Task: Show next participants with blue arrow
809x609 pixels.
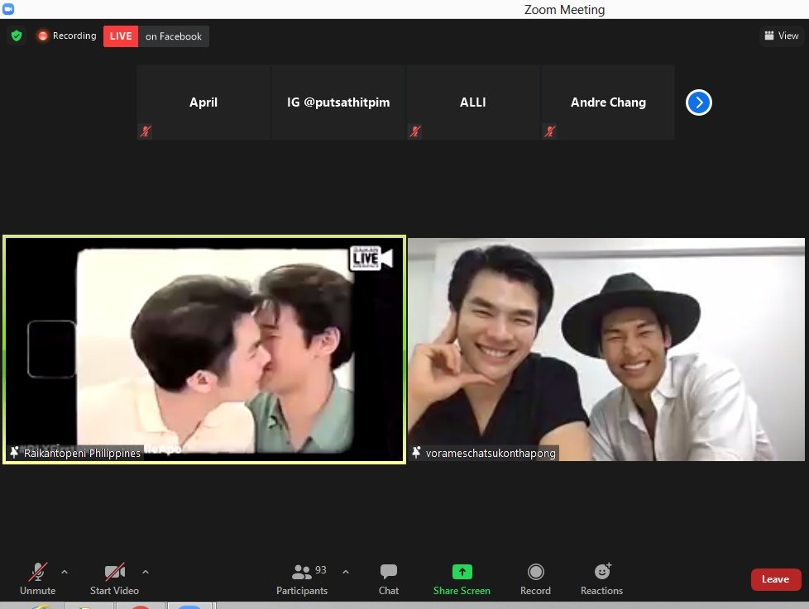Action: (x=699, y=102)
